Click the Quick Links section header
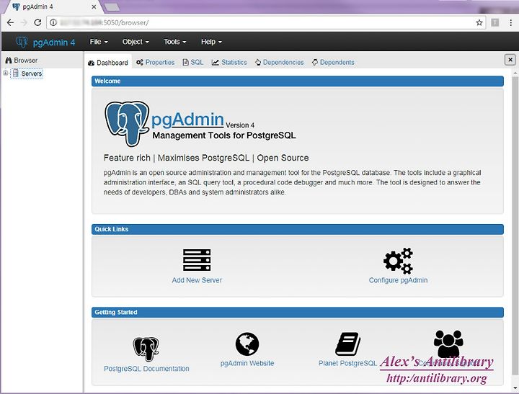Screen dimensions: 519x394 [x=298, y=229]
